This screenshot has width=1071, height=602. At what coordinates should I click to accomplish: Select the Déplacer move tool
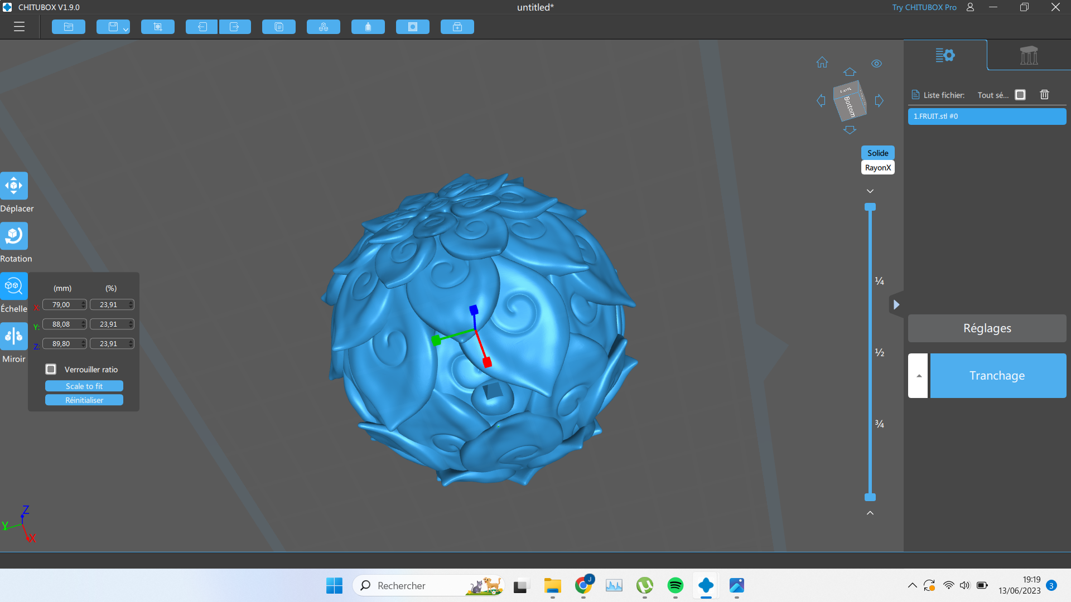14,186
